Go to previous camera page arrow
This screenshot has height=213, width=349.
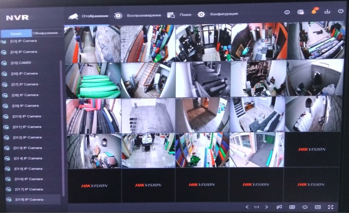pyautogui.click(x=247, y=207)
